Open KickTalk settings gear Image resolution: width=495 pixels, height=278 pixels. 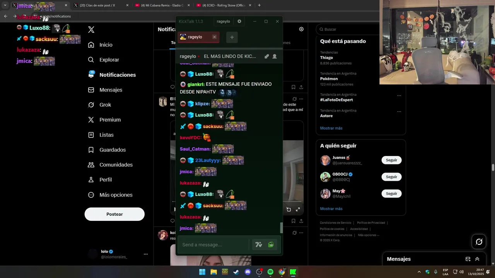[239, 21]
